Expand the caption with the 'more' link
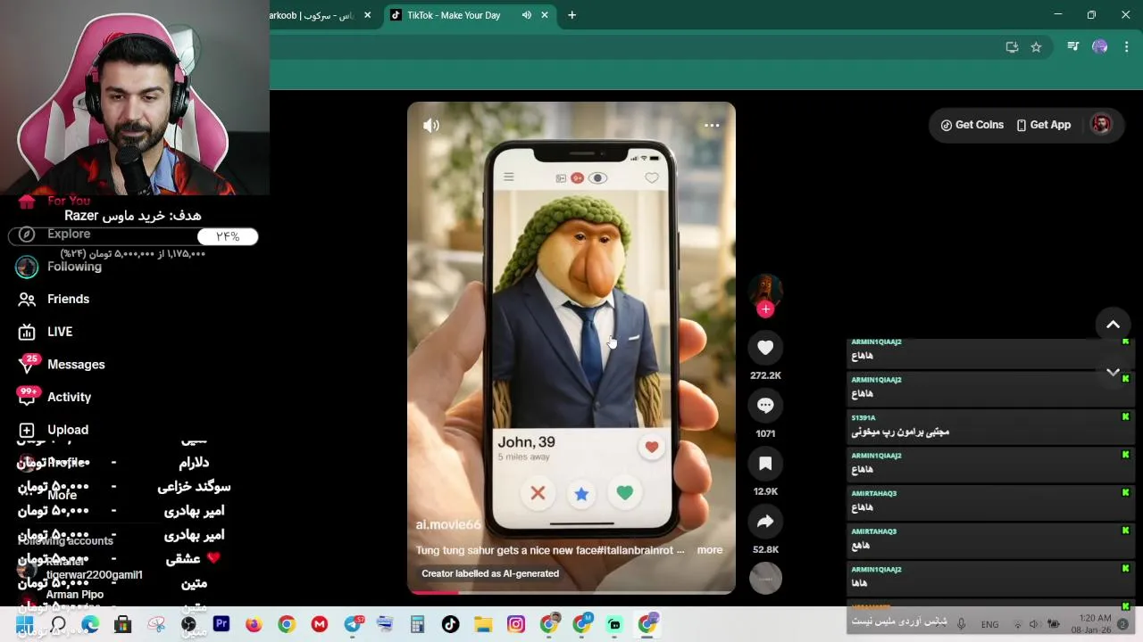The width and height of the screenshot is (1143, 642). coord(710,550)
